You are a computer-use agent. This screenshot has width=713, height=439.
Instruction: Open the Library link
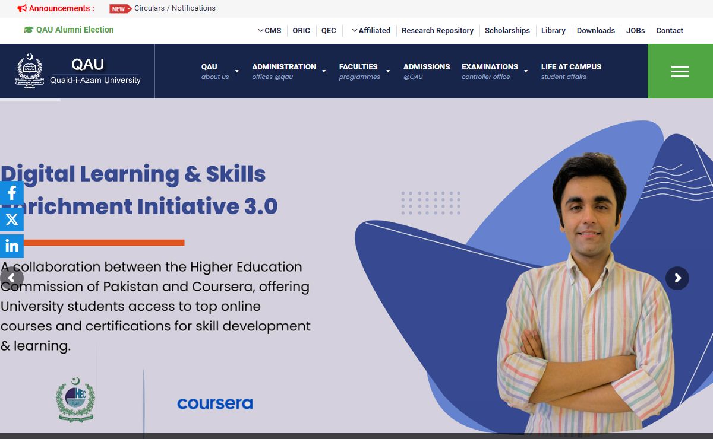click(x=553, y=31)
